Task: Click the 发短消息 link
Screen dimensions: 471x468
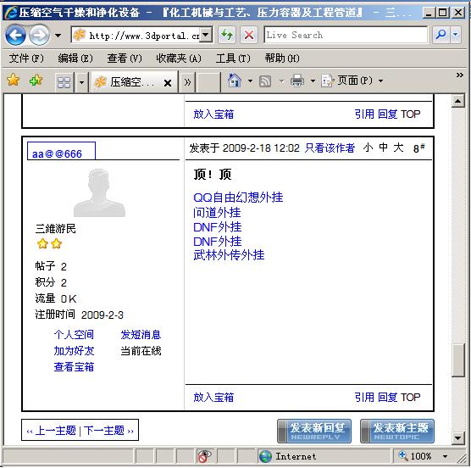Action: click(141, 335)
